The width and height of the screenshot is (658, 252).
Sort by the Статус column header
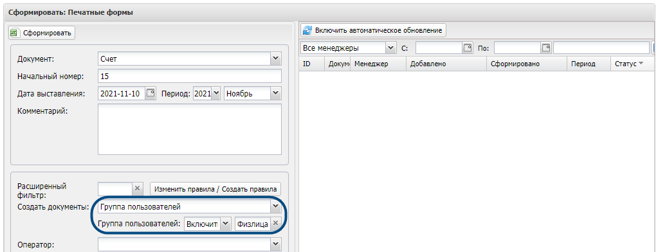tap(632, 64)
